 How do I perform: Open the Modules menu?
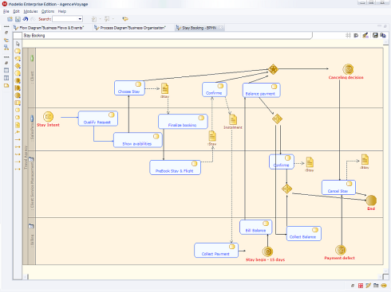coord(30,11)
